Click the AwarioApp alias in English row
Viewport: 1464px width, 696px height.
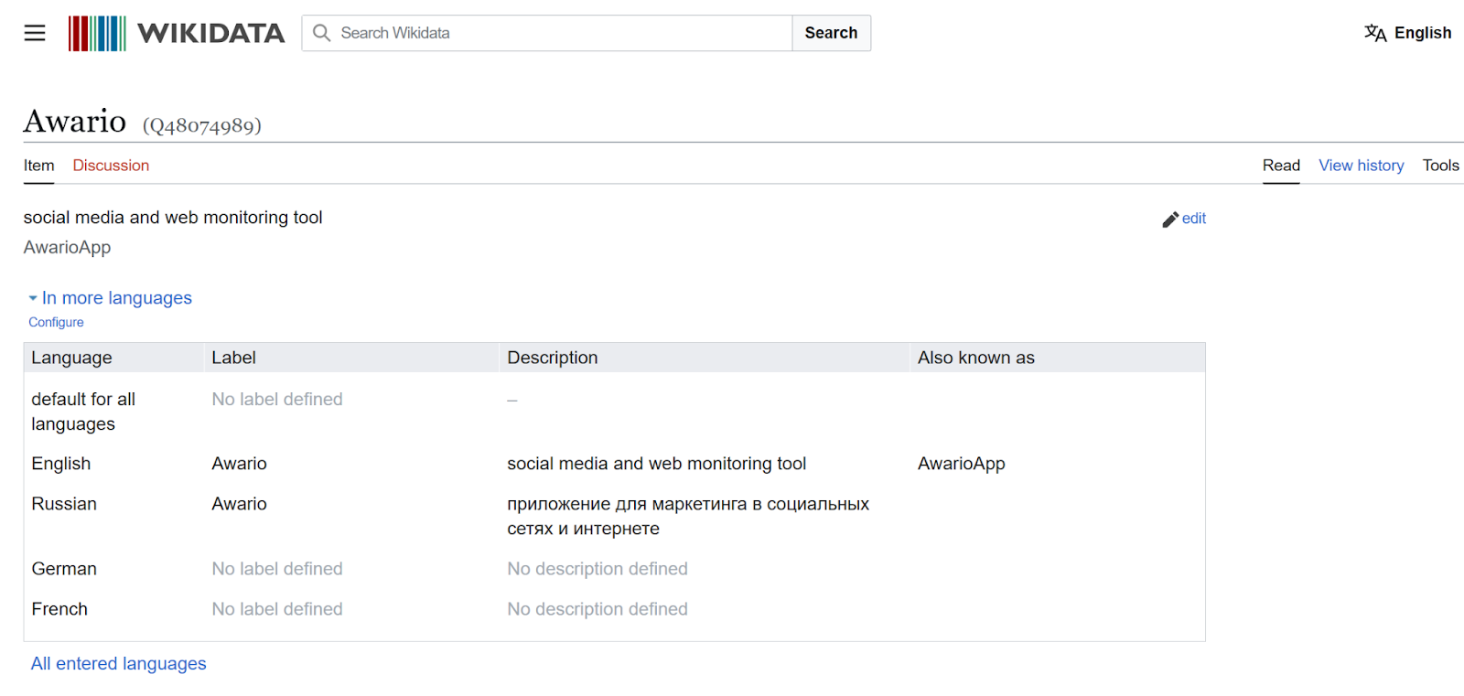961,464
